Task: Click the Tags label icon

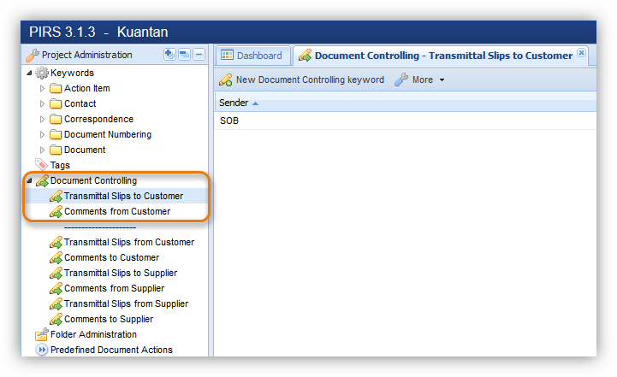Action: [42, 165]
